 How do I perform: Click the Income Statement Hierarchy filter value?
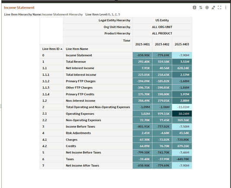[62, 14]
